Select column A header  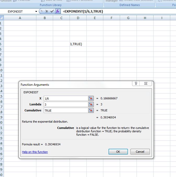pyautogui.click(x=20, y=18)
